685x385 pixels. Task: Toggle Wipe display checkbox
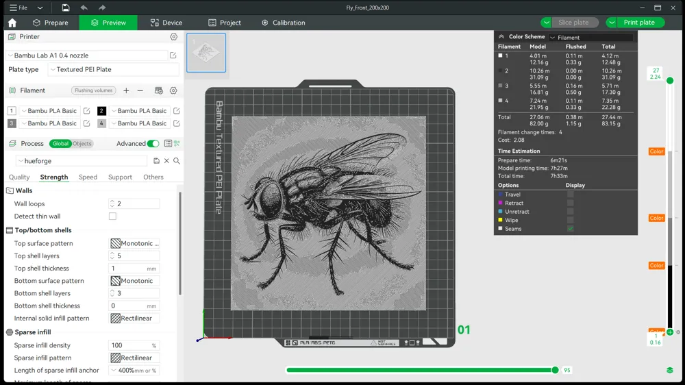click(570, 220)
